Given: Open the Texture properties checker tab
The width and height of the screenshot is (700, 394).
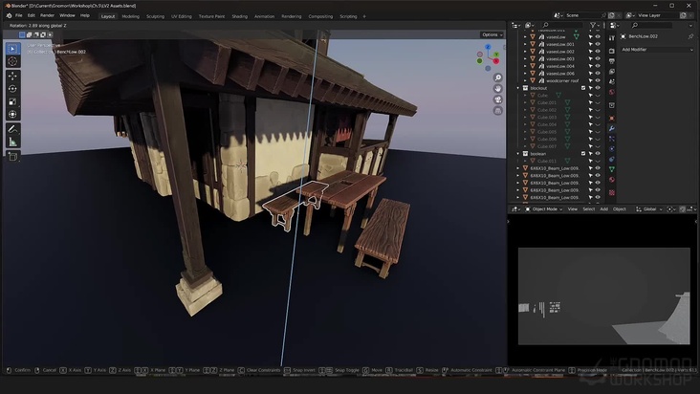Looking at the screenshot, I should 612,193.
